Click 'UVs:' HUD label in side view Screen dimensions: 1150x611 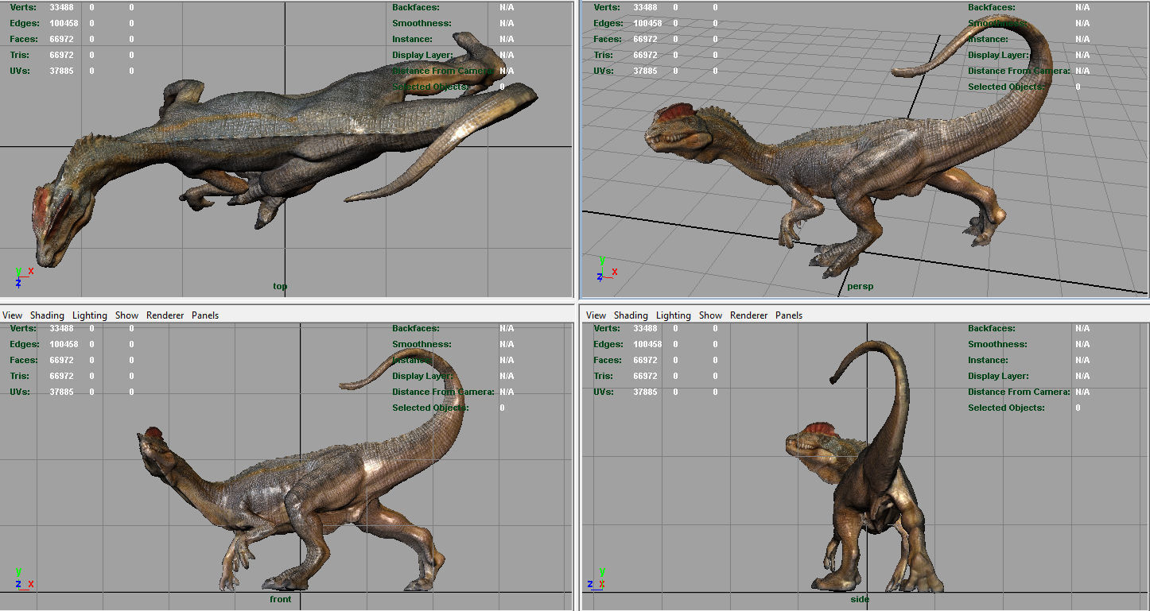click(604, 392)
